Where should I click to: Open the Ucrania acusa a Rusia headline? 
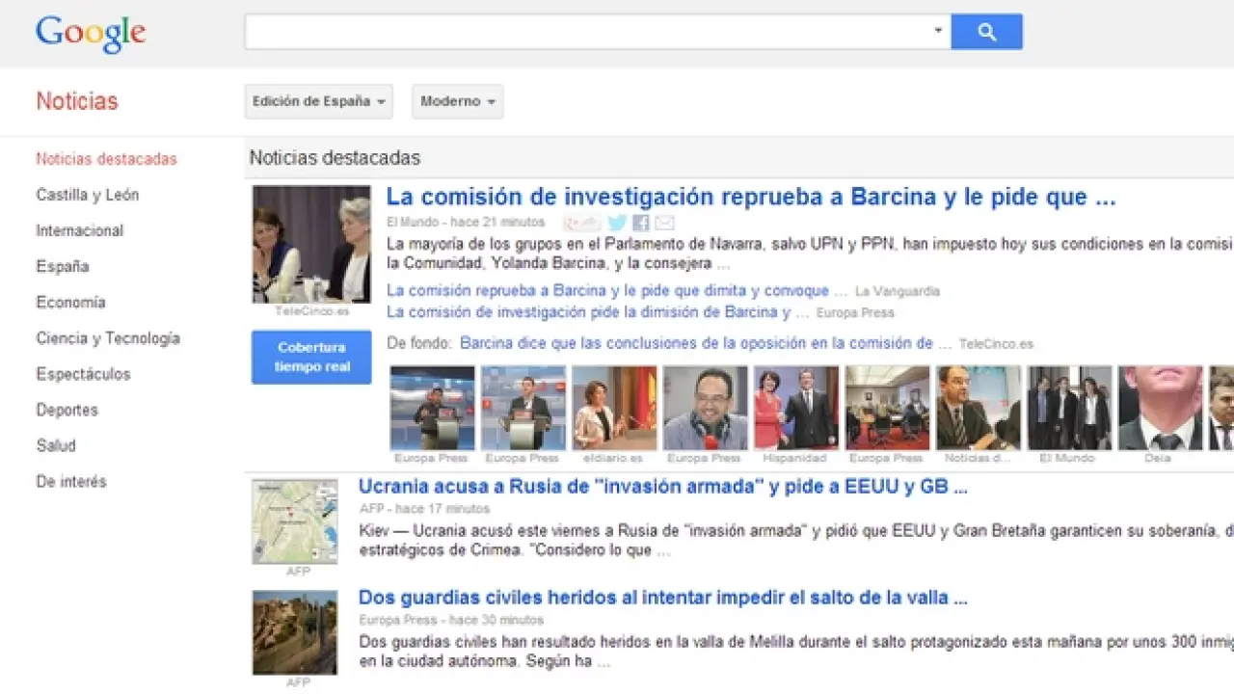point(662,487)
